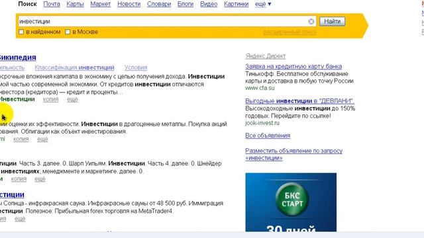Open 'Выгодные инвестиции в ДЕВЛАНИ' ad
Image resolution: width=424 pixels, height=238 pixels.
coord(299,101)
